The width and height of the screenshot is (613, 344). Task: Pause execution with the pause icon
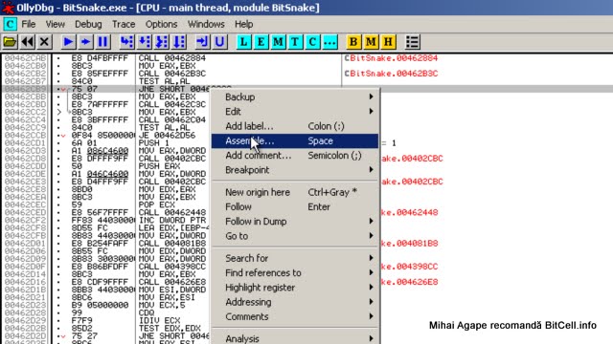102,42
